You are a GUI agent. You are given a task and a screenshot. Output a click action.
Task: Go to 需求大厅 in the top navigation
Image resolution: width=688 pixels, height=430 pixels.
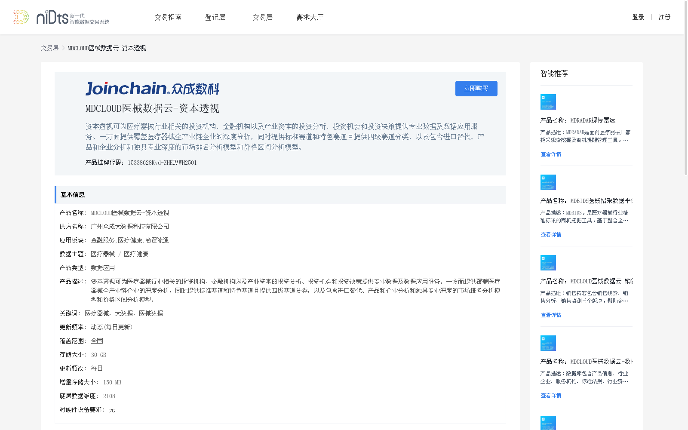310,17
